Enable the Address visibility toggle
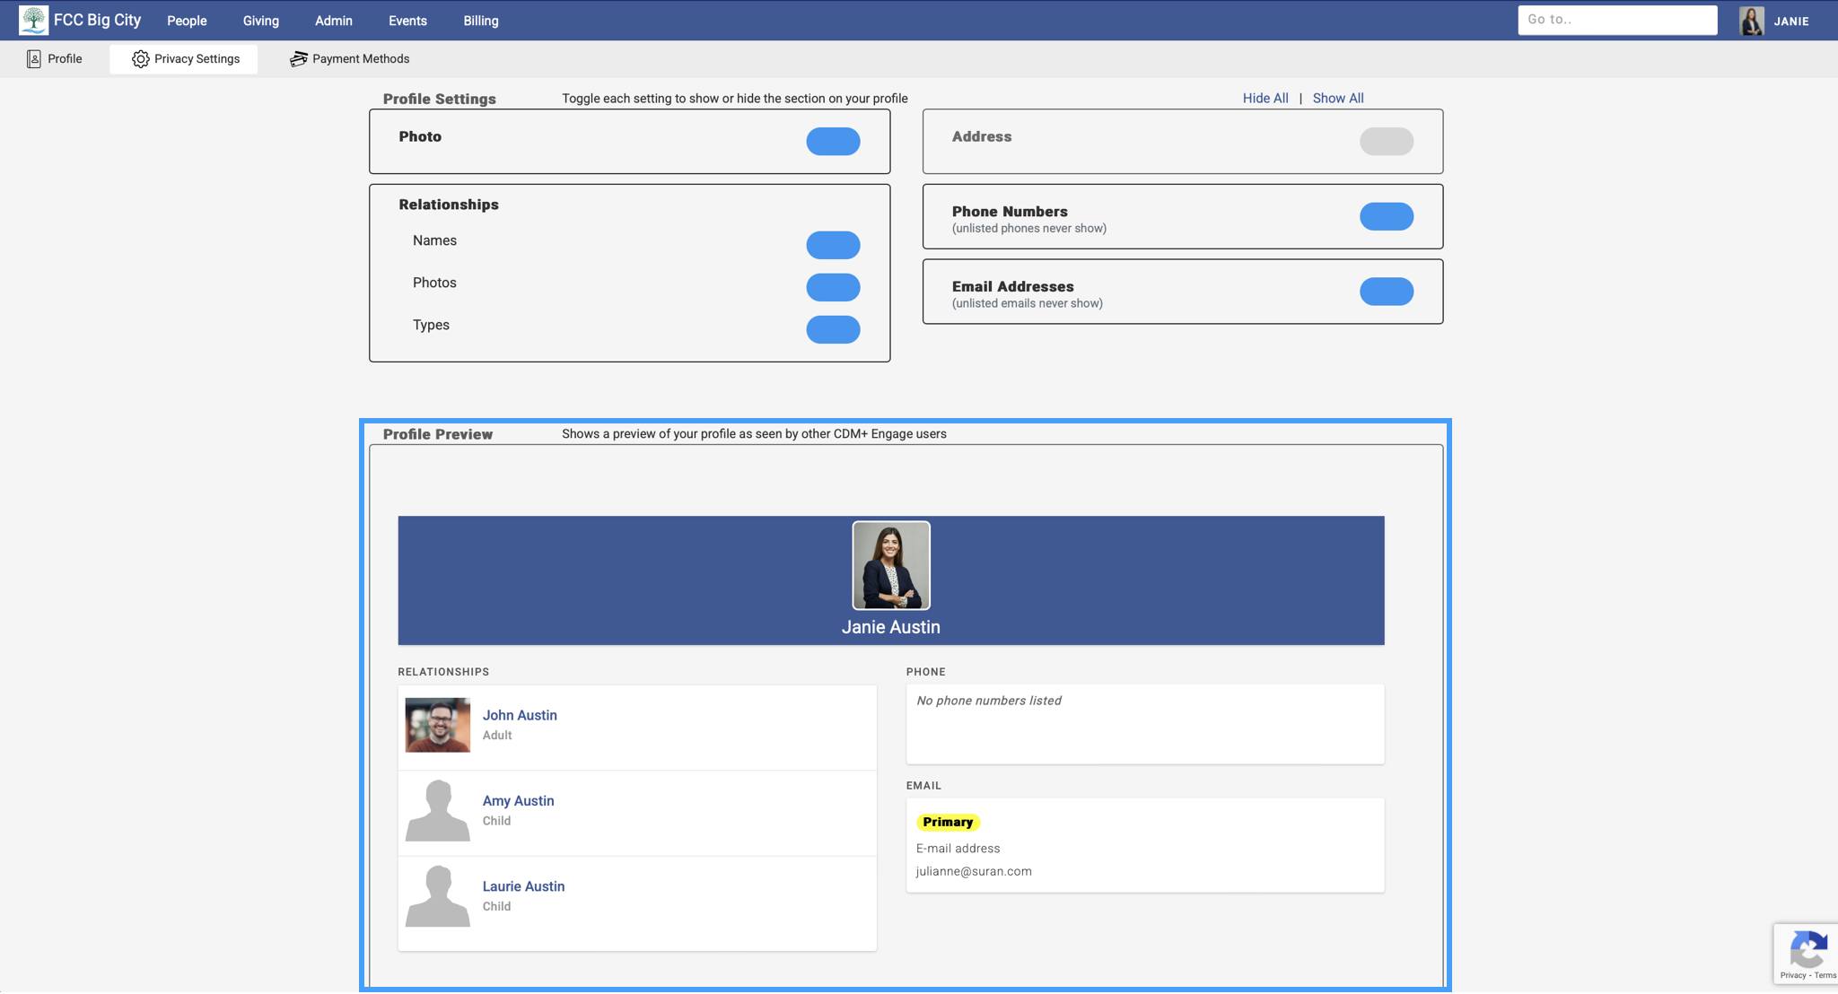The width and height of the screenshot is (1838, 994). 1386,141
